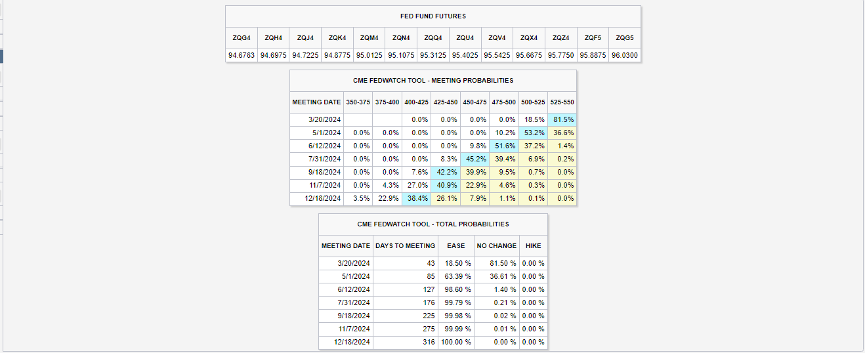Viewport: 865px width, 353px height.
Task: Select the 43 days to meeting value
Action: coord(405,263)
